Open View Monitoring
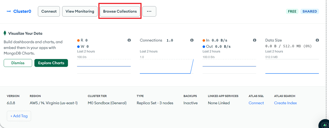The width and height of the screenshot is (329, 128). 80,11
